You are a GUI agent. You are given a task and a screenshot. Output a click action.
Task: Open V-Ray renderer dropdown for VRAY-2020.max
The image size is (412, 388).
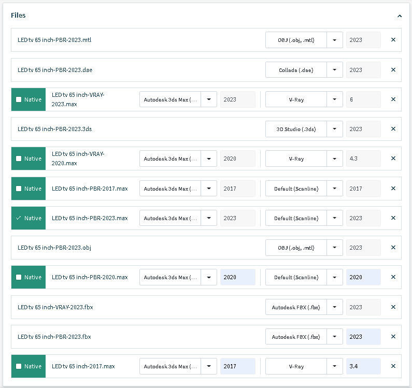(335, 159)
